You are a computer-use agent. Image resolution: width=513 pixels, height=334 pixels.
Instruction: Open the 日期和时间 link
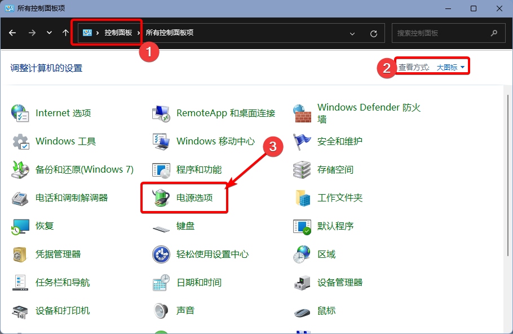tap(199, 283)
